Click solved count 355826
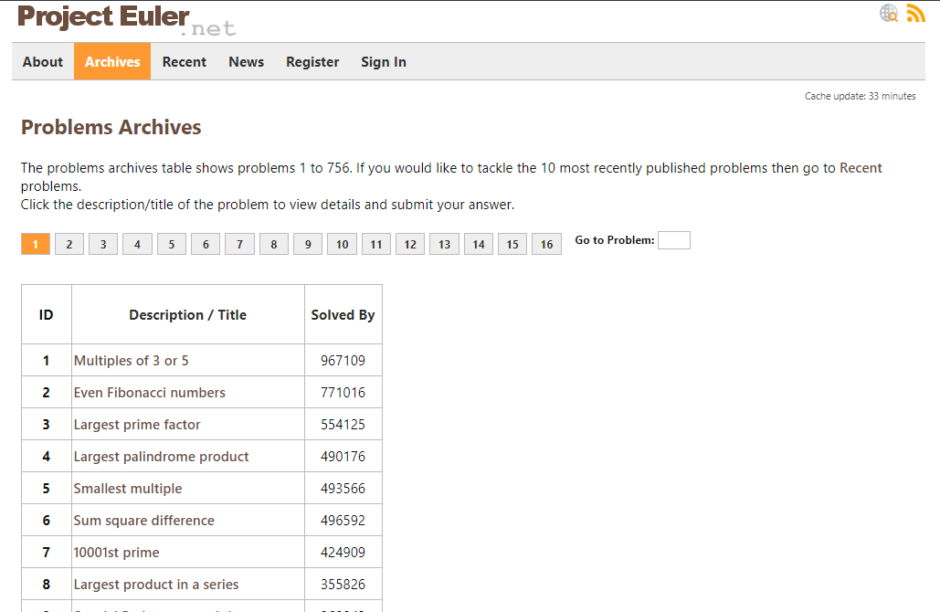940x612 pixels. (343, 585)
